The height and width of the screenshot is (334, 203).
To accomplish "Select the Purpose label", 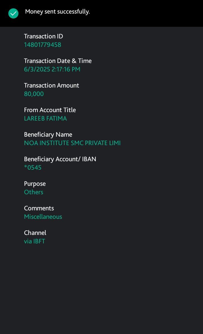I will pos(35,184).
